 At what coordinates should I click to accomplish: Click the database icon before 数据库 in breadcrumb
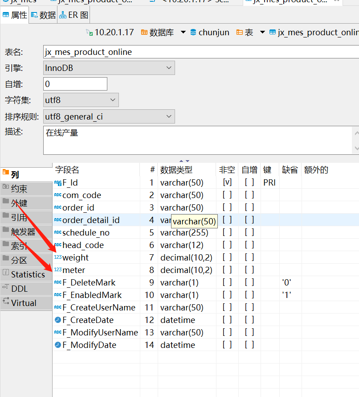(x=143, y=32)
